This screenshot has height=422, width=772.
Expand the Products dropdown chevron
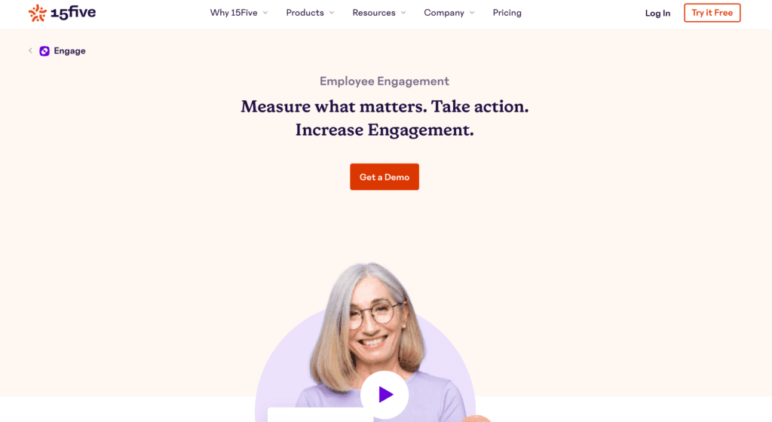(332, 13)
